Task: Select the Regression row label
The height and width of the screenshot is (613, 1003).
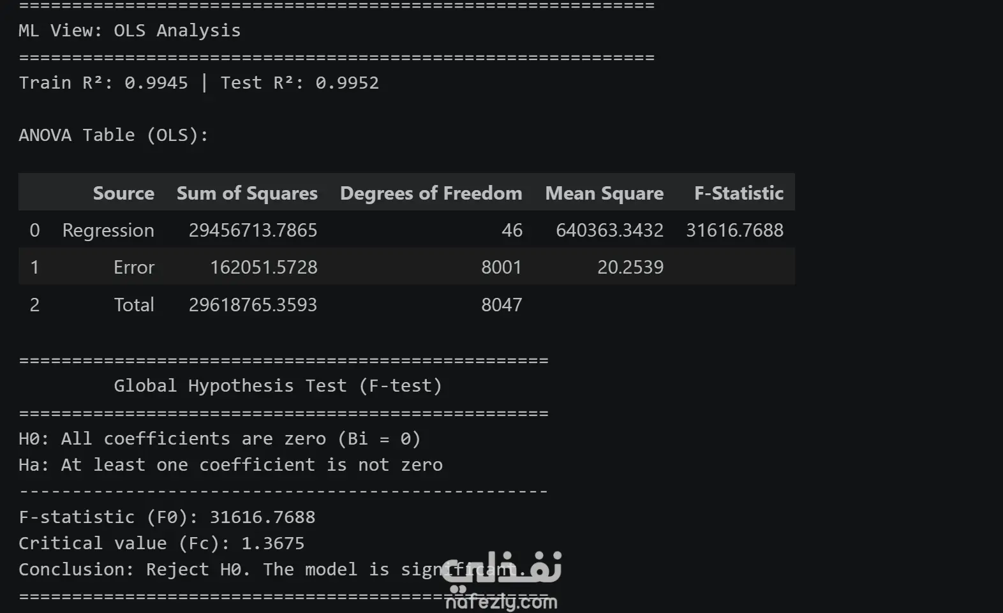Action: 108,230
